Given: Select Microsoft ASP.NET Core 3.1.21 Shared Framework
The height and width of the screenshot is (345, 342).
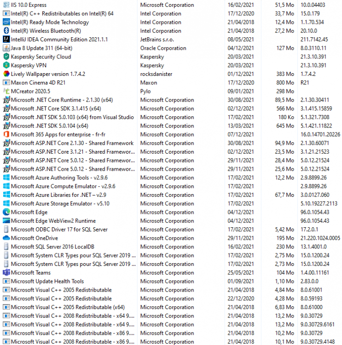Looking at the screenshot, I should (x=73, y=152).
